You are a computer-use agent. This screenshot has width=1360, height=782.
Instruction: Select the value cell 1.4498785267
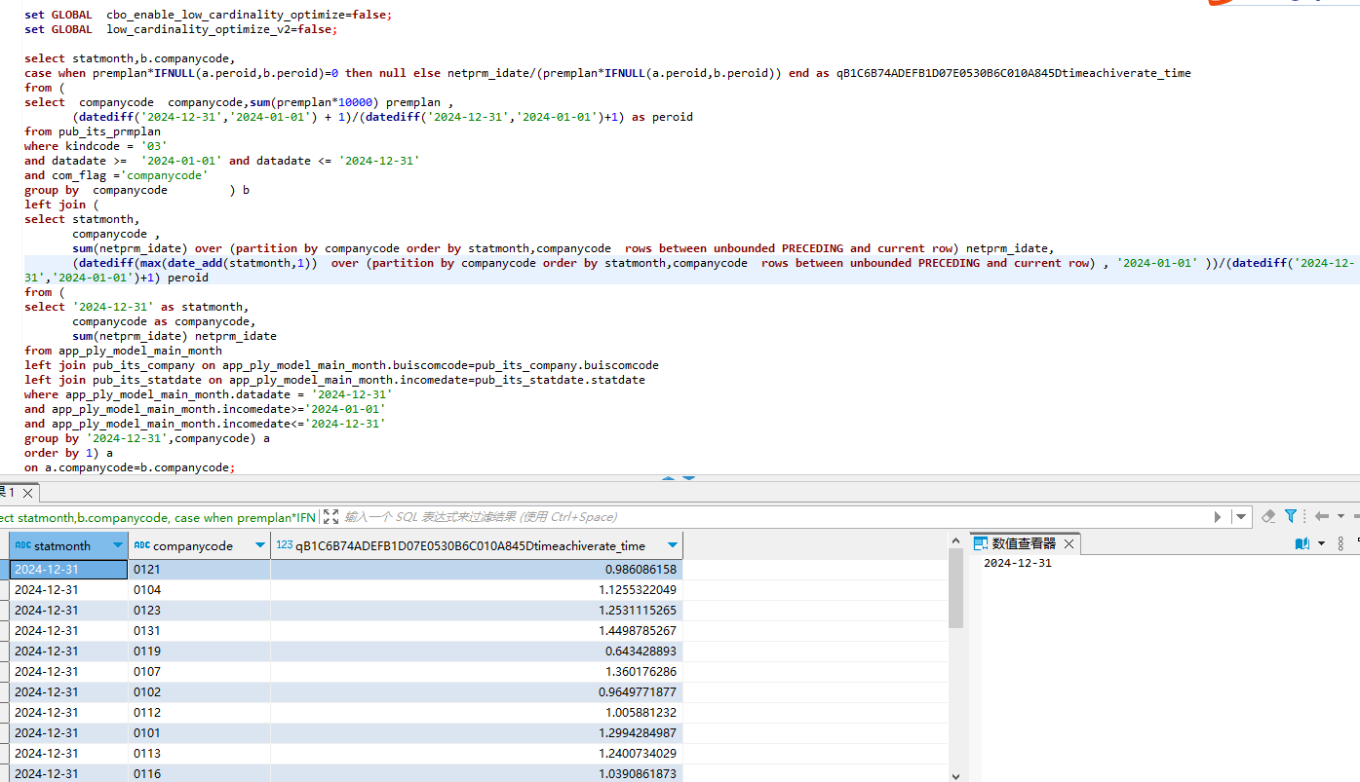(x=477, y=631)
